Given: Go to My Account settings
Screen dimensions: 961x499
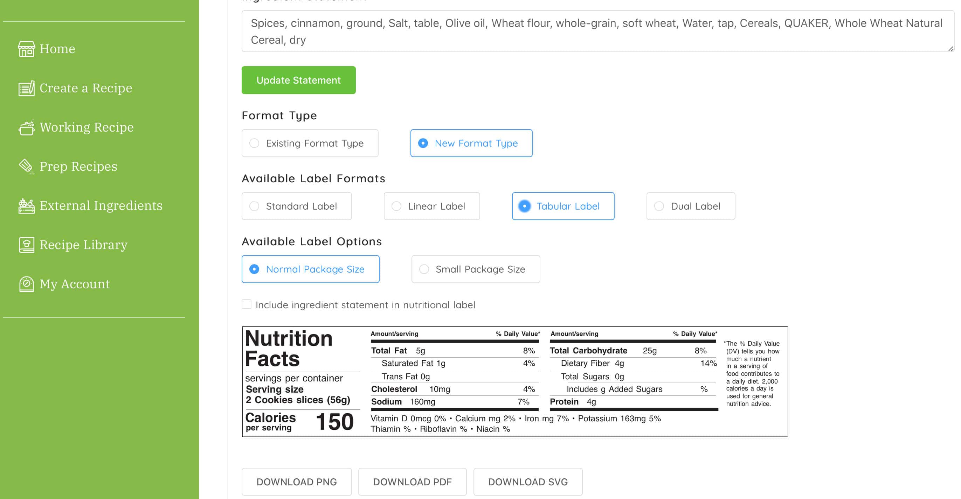Looking at the screenshot, I should [x=75, y=284].
